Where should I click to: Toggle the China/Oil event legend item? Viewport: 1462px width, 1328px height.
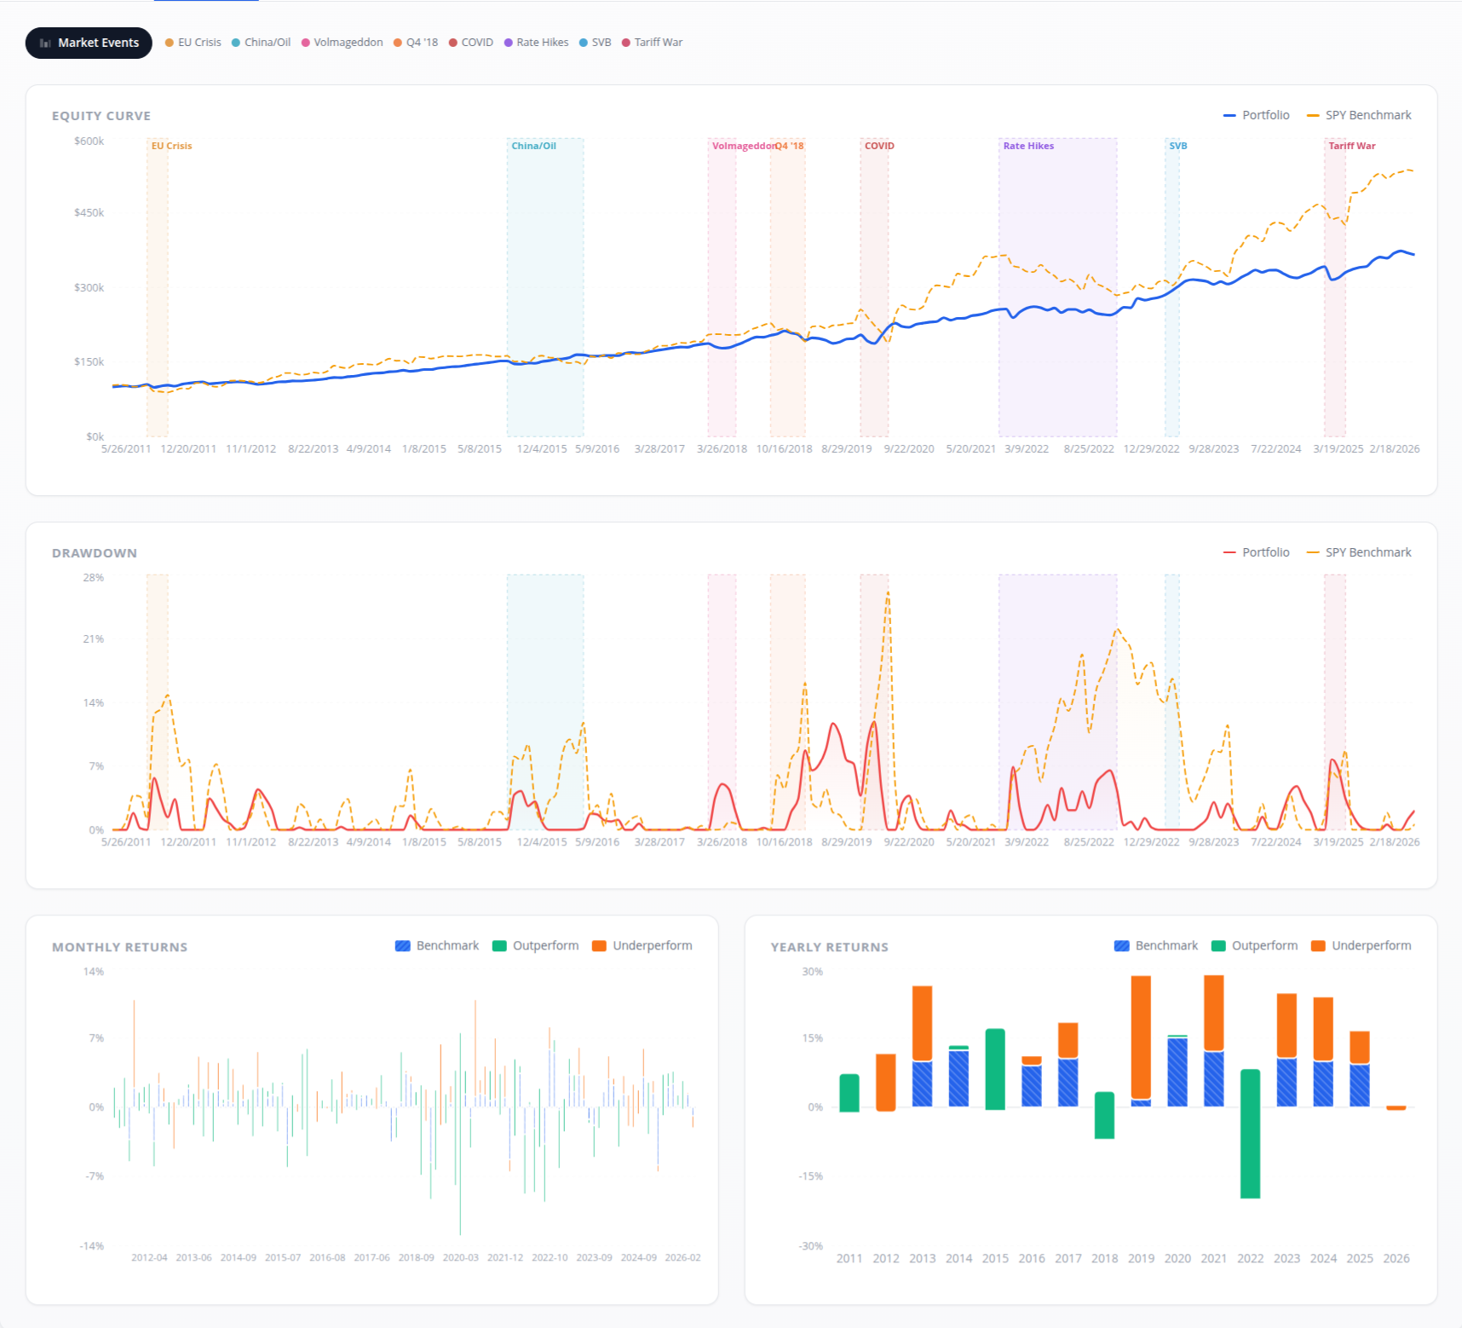tap(262, 43)
